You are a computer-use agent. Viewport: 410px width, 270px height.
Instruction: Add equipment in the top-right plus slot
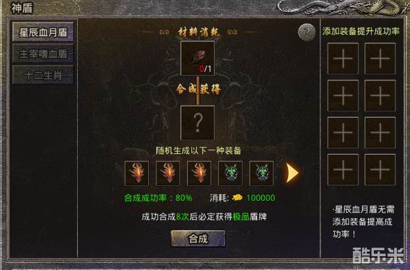click(380, 59)
